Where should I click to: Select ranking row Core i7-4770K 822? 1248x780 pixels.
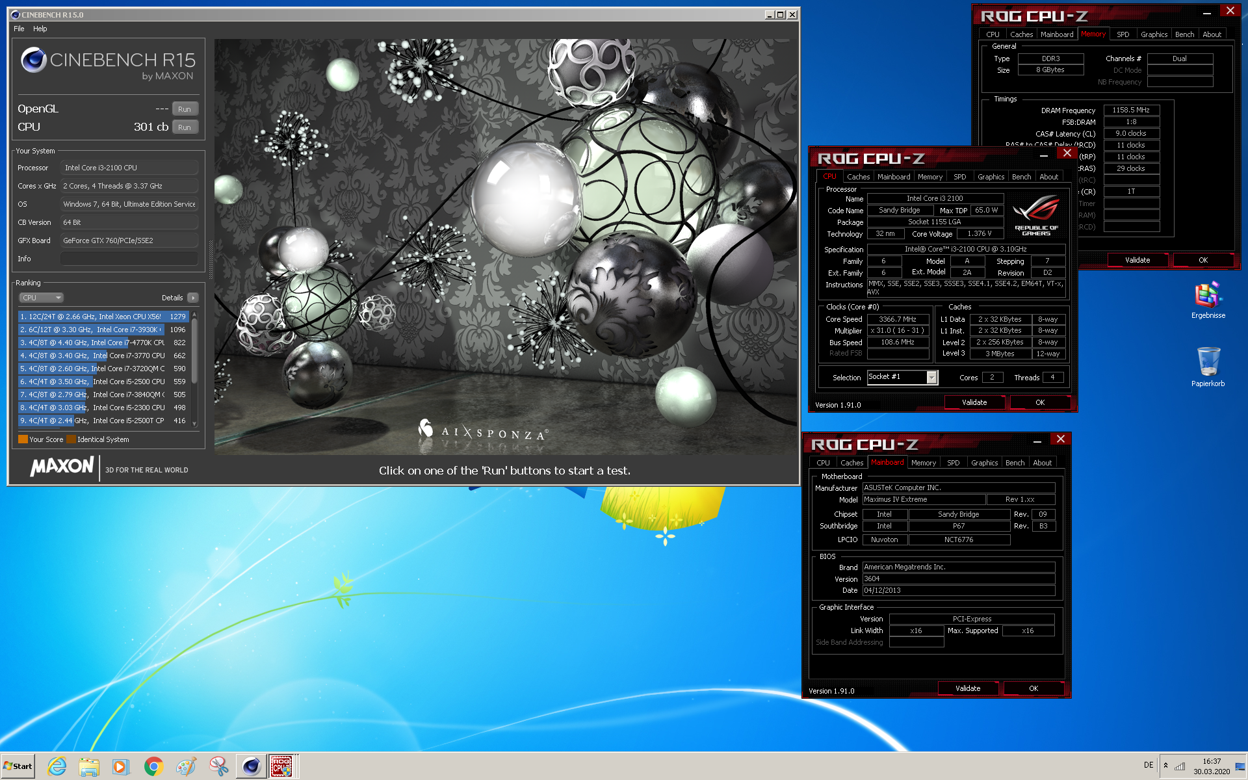click(103, 343)
